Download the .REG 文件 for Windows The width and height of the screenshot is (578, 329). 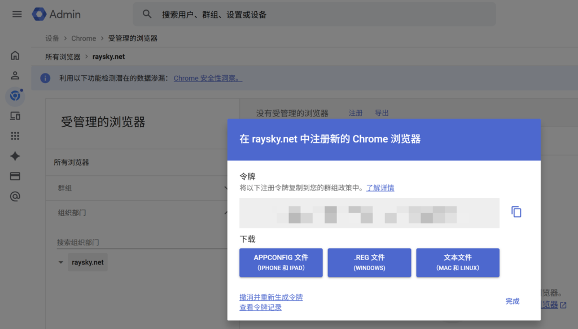(x=369, y=262)
